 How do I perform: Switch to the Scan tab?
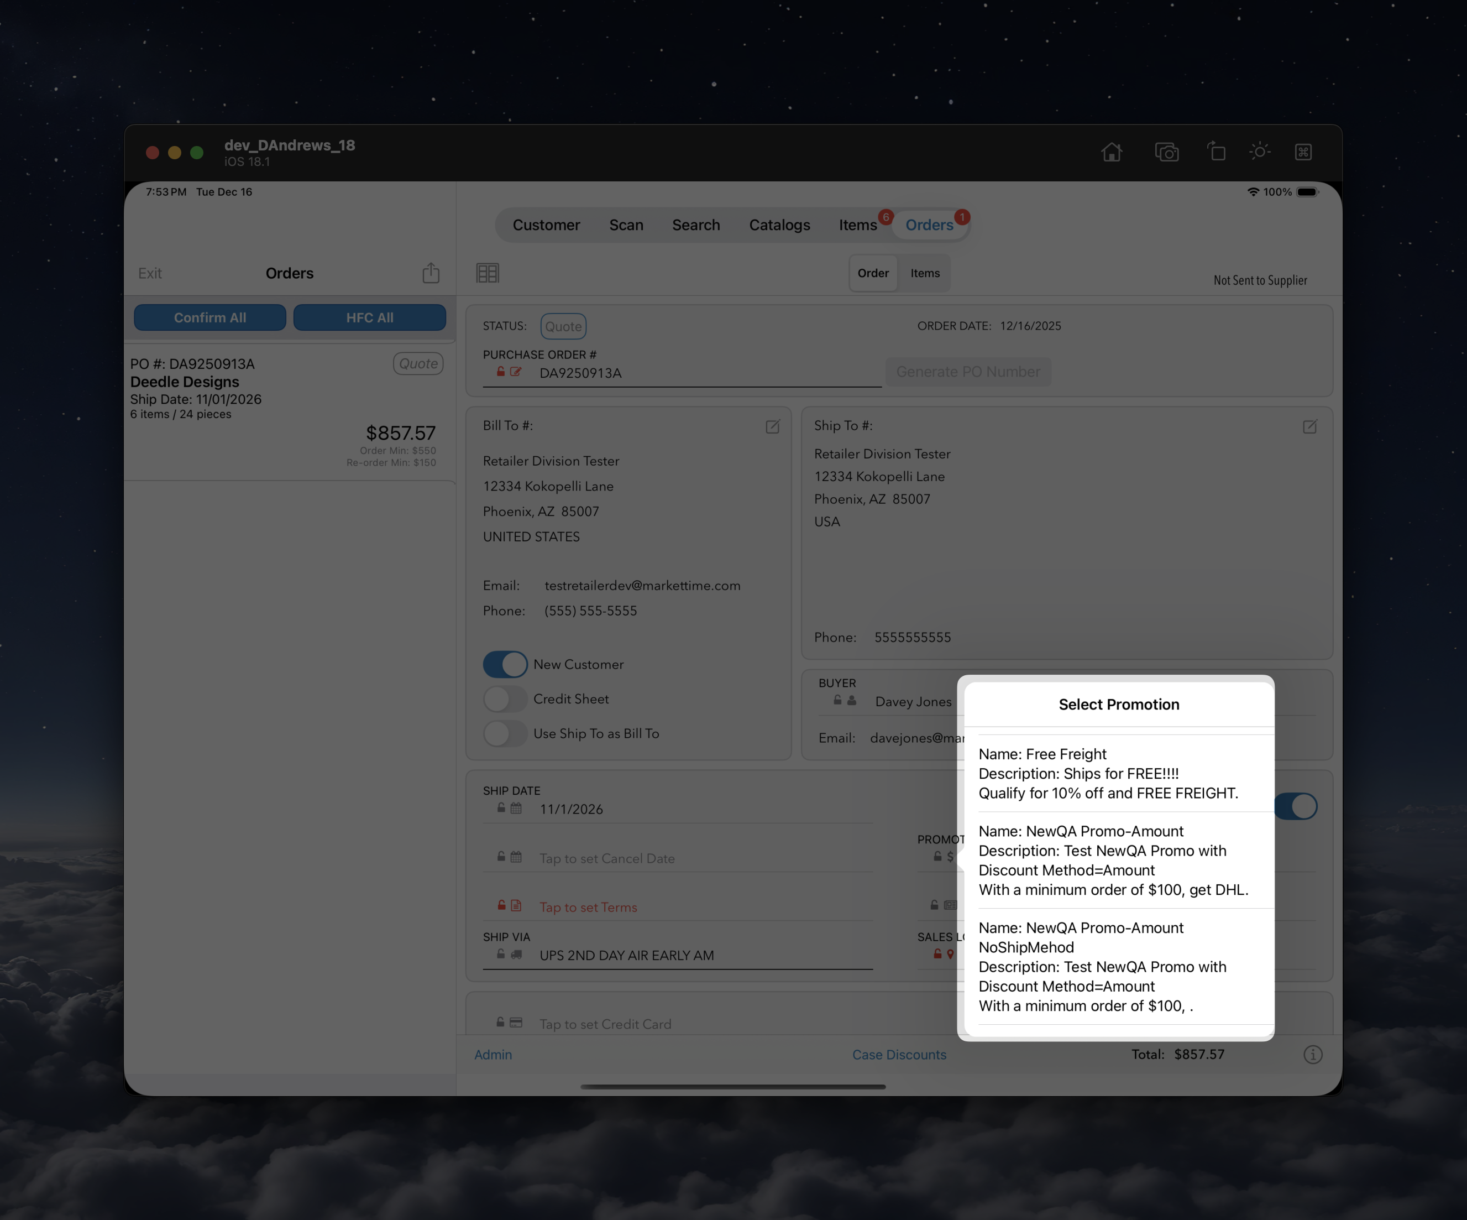coord(626,225)
